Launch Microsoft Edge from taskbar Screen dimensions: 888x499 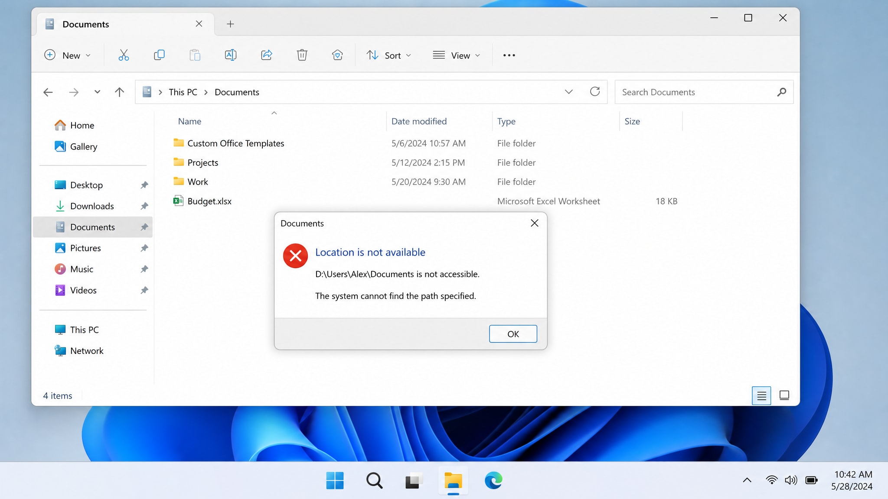(493, 480)
